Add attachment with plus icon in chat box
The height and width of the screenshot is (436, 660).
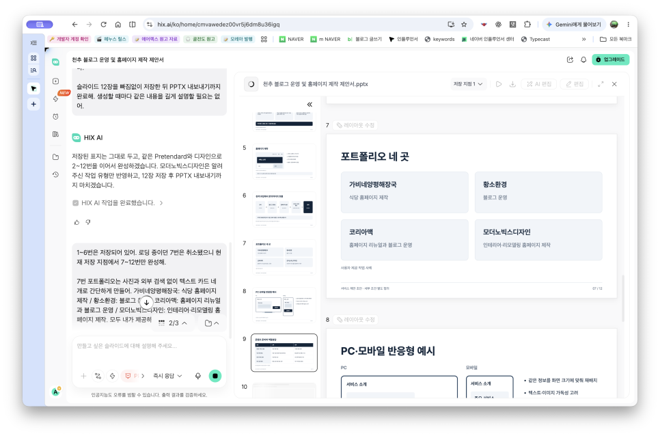click(83, 376)
